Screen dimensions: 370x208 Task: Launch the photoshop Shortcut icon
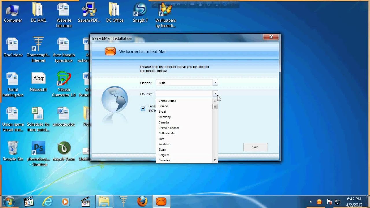38,154
